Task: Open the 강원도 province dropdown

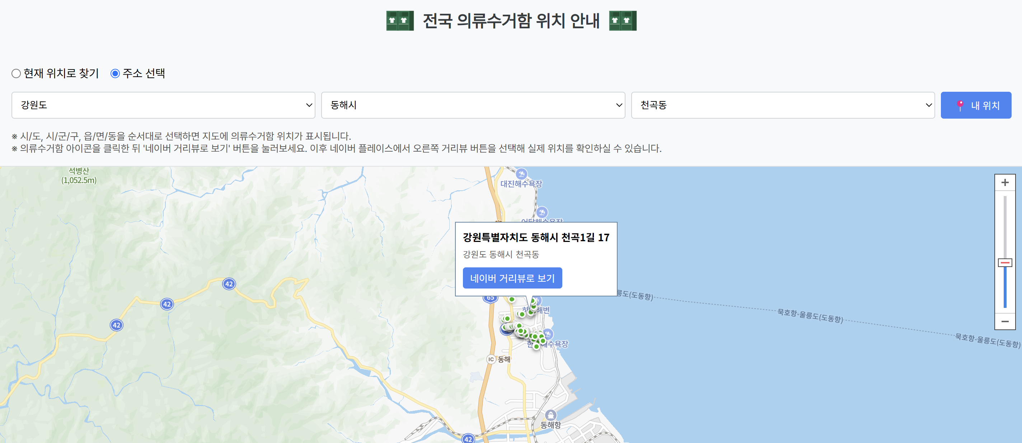Action: 164,105
